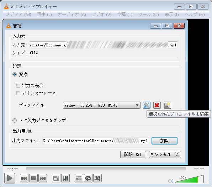Enable 出力の表示 checkbox
Screen dimensions: 212x187
coord(18,85)
